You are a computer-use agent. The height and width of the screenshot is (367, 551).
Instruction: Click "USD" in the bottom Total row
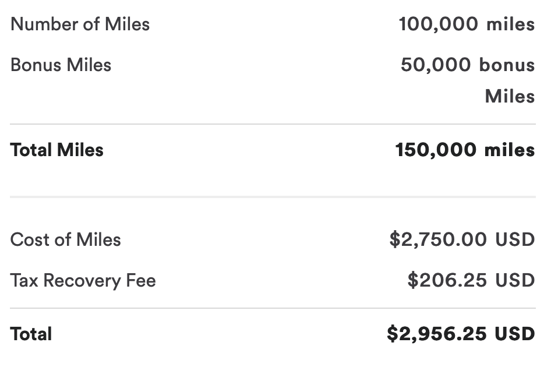click(514, 334)
